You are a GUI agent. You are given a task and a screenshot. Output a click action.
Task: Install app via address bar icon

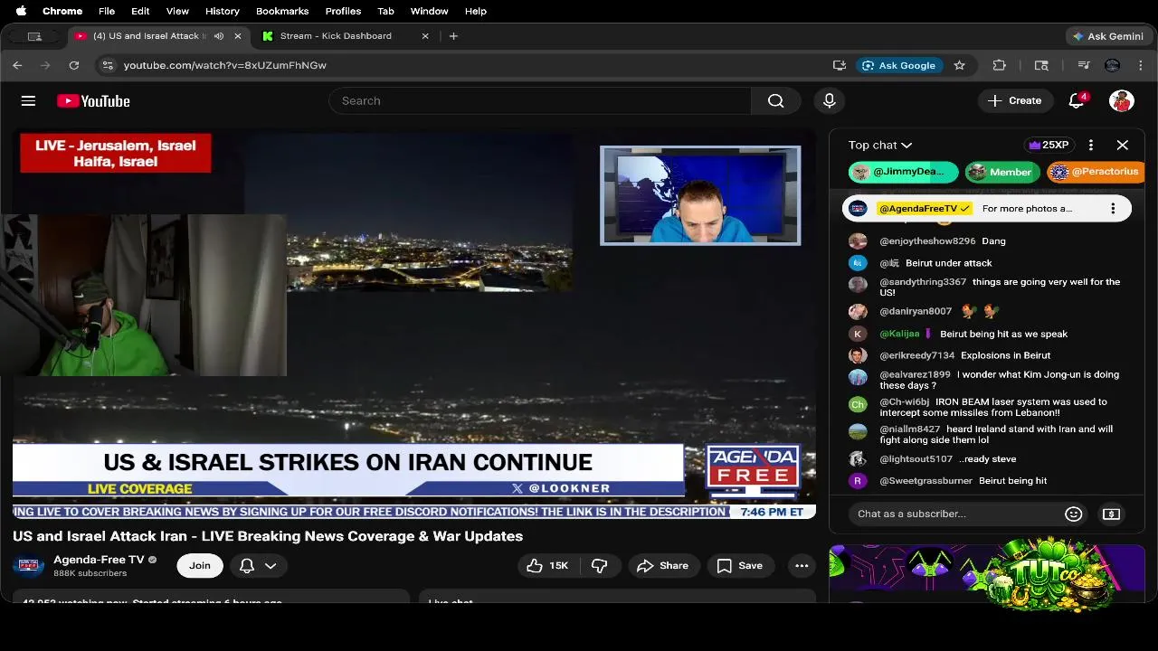(x=840, y=65)
